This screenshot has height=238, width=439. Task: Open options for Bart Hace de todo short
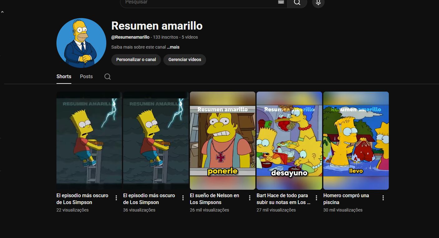[x=316, y=198]
